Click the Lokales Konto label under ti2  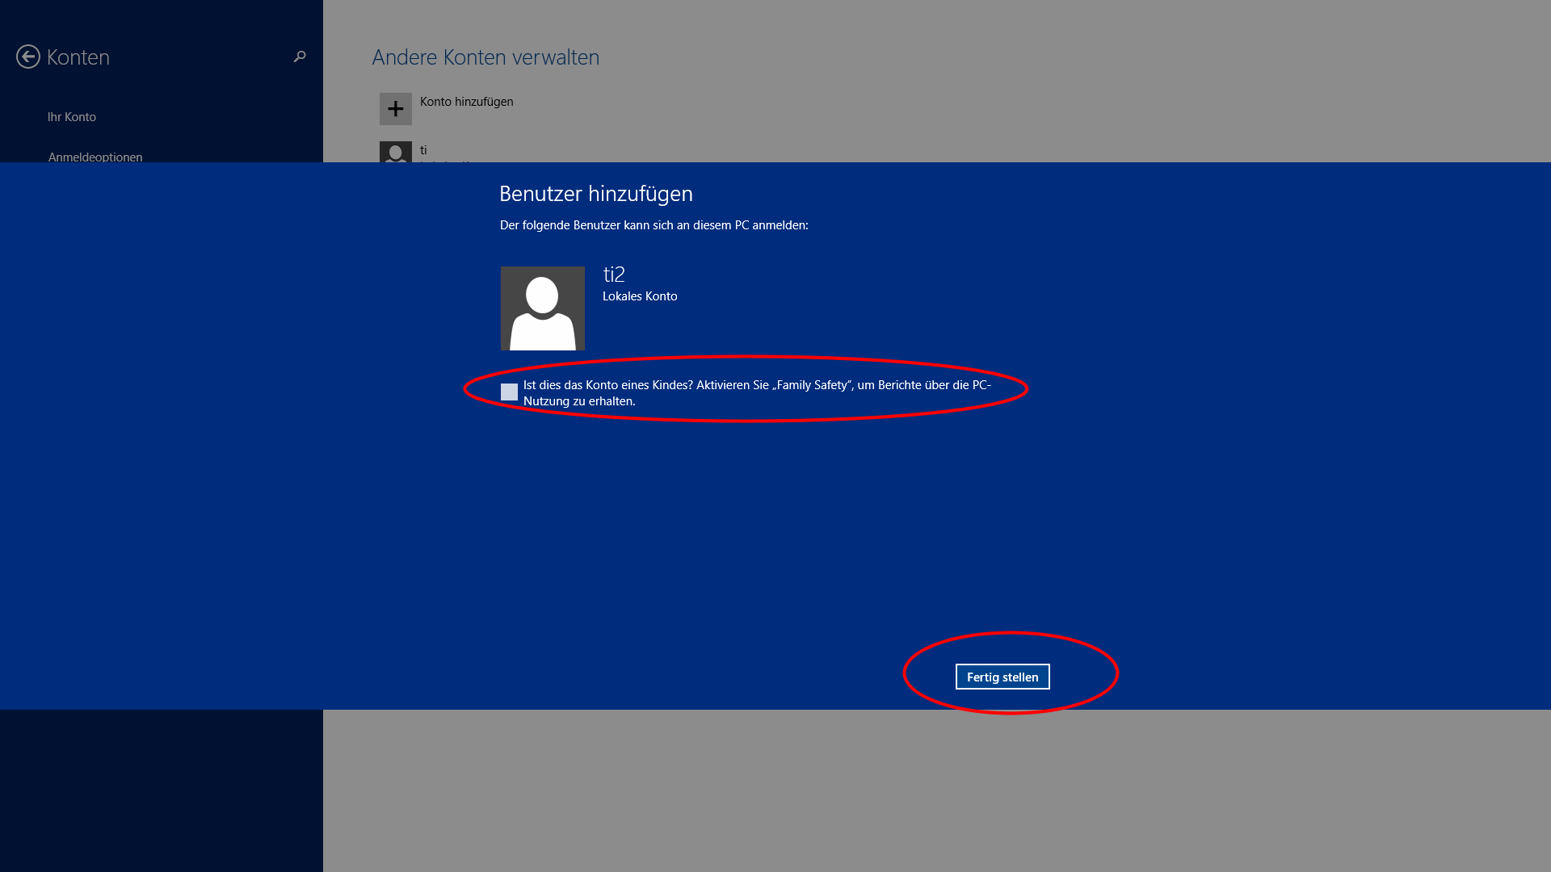click(x=640, y=296)
